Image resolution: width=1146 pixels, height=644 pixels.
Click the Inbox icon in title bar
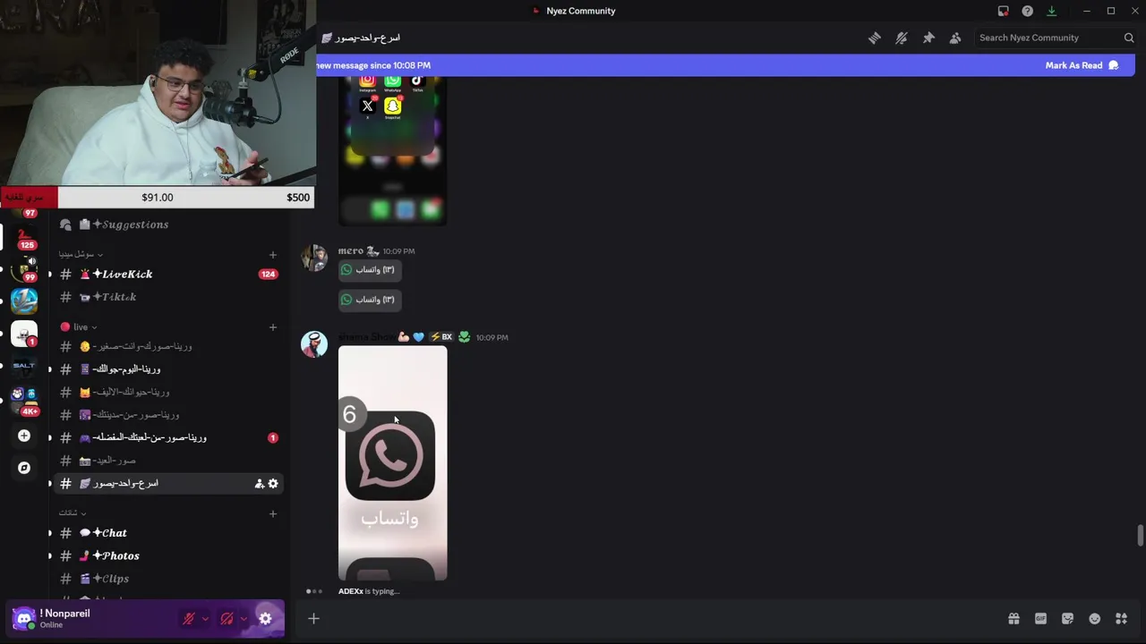(1004, 11)
